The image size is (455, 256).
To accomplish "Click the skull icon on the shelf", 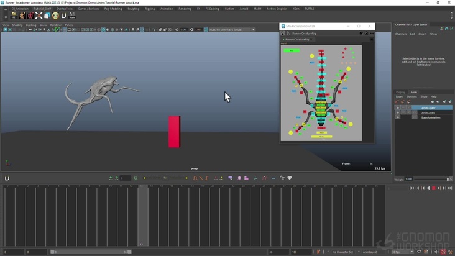I will [x=55, y=16].
